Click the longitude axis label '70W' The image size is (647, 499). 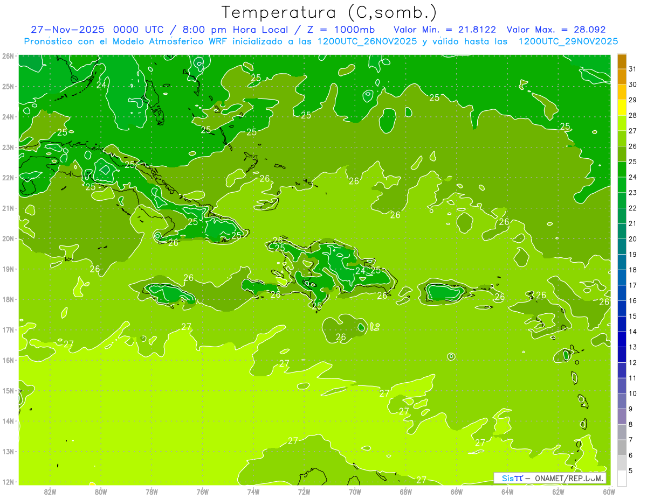coord(355,491)
